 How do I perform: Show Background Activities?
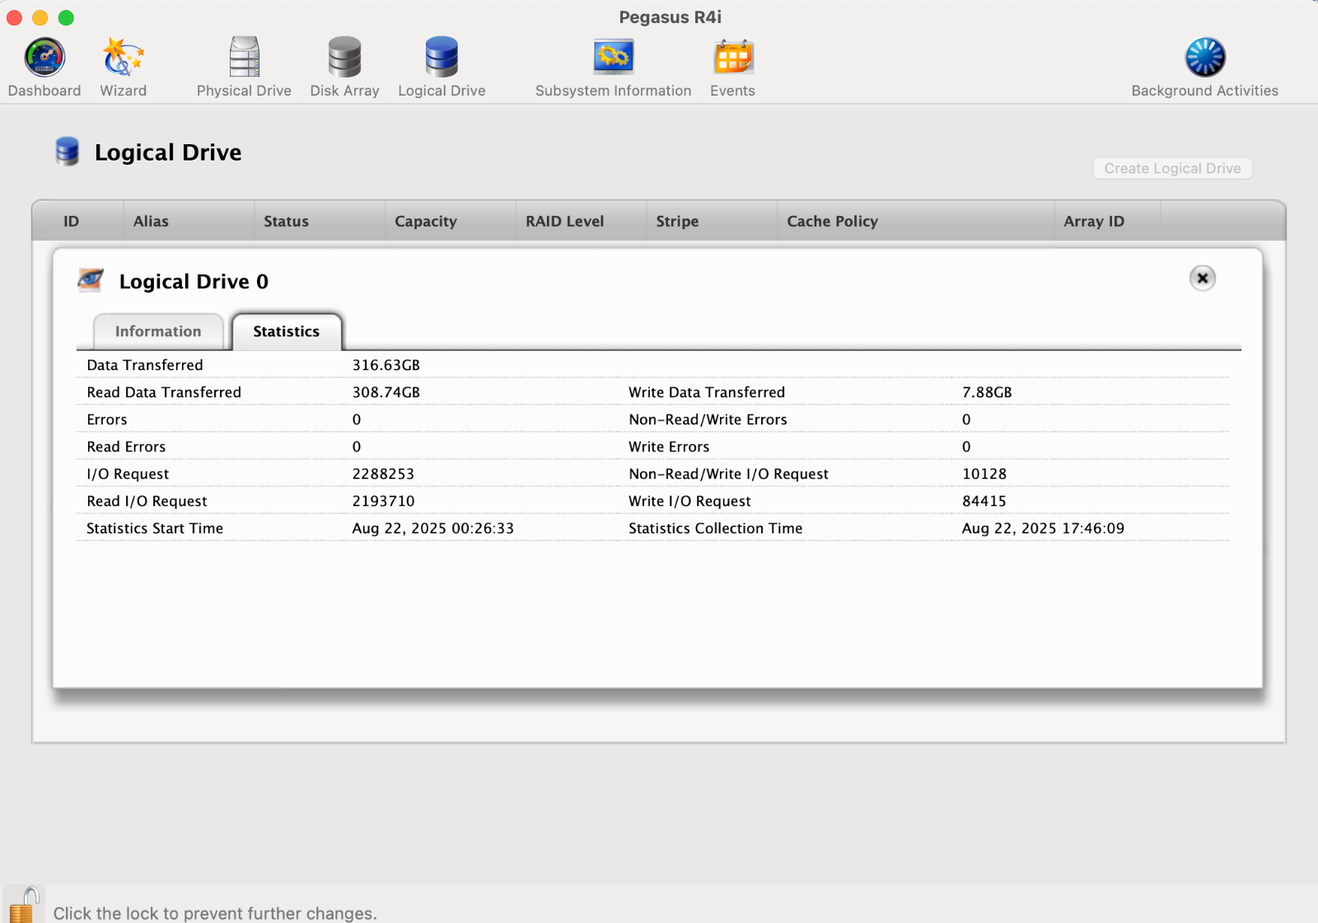1204,68
